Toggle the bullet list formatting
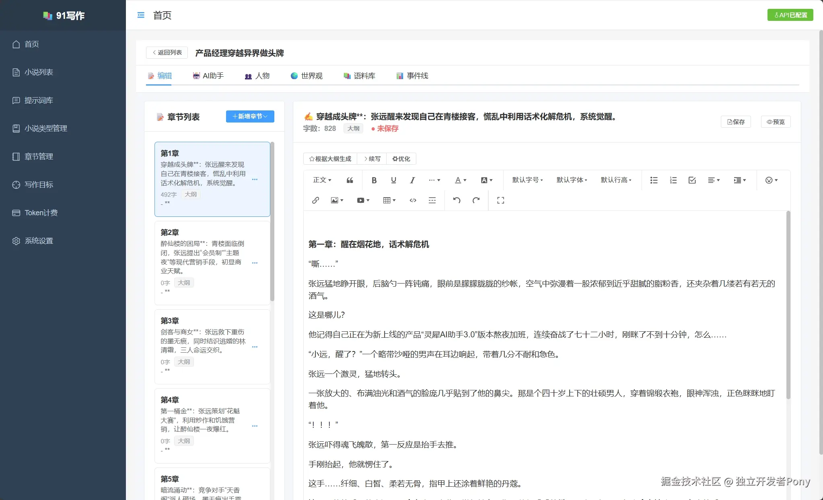Image resolution: width=823 pixels, height=500 pixels. point(653,180)
